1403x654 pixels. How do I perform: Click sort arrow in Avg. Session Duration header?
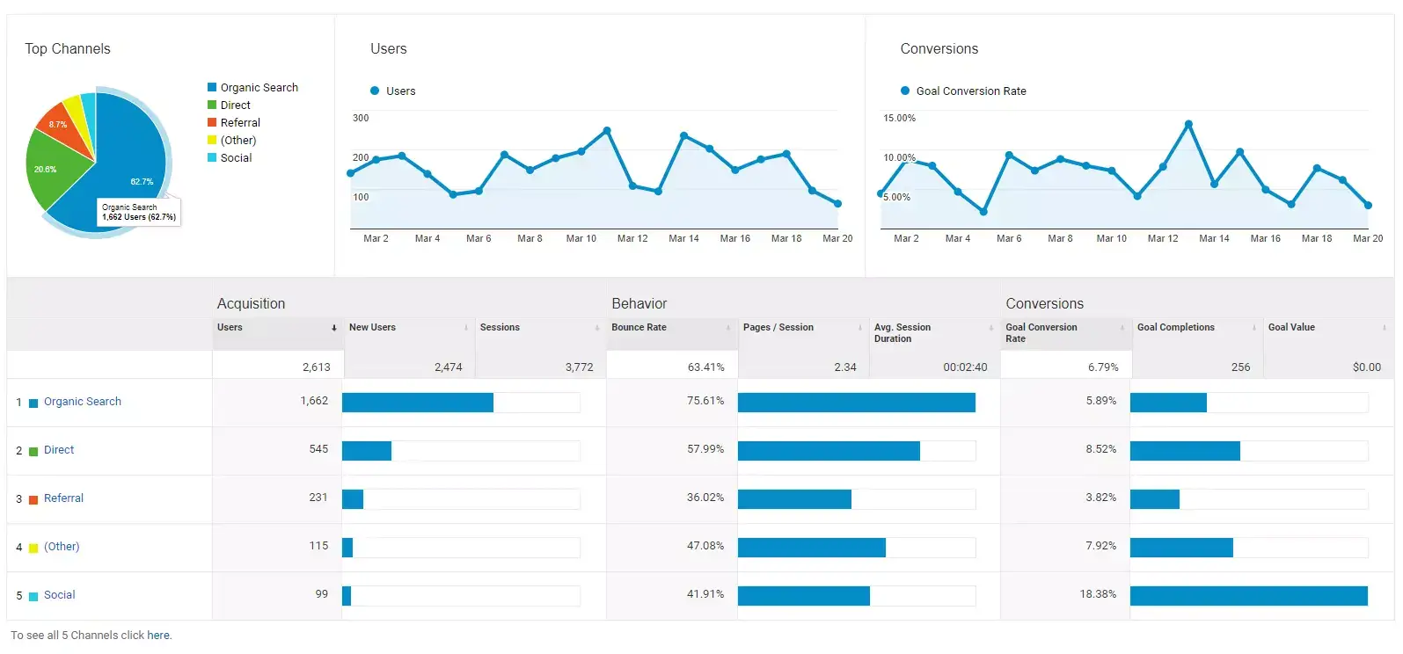991,328
